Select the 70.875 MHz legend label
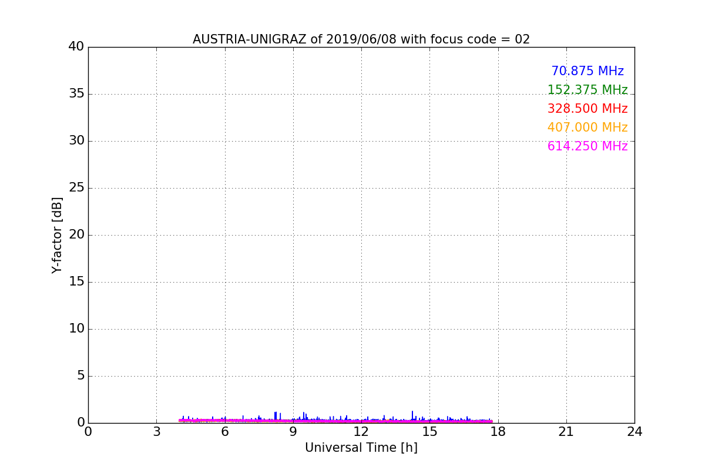The height and width of the screenshot is (470, 705). click(587, 71)
